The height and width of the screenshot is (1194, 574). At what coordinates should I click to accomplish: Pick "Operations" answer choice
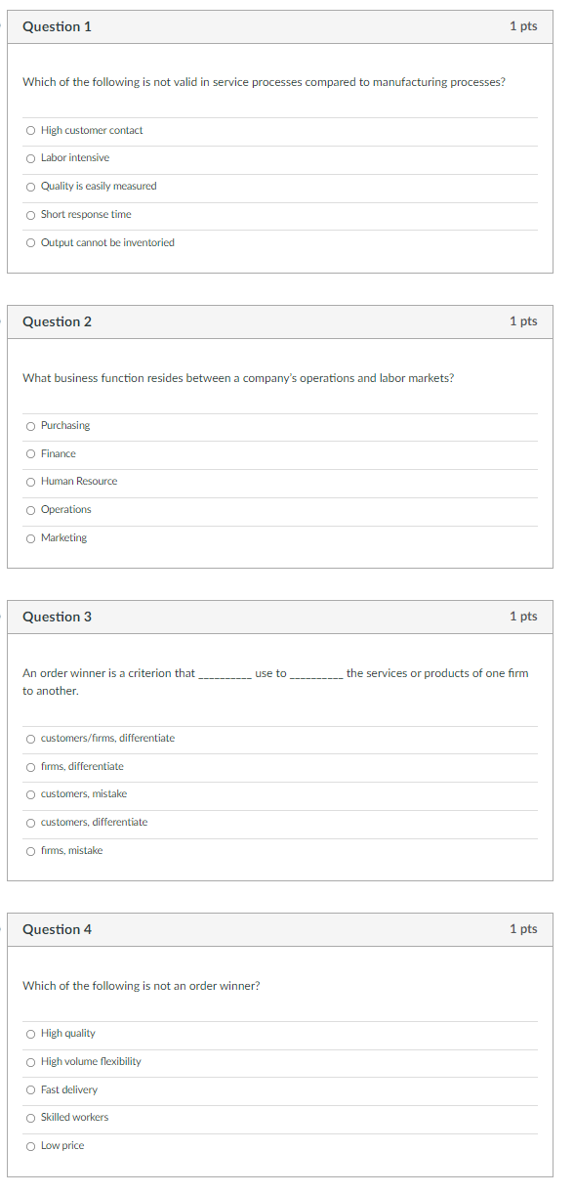click(30, 509)
